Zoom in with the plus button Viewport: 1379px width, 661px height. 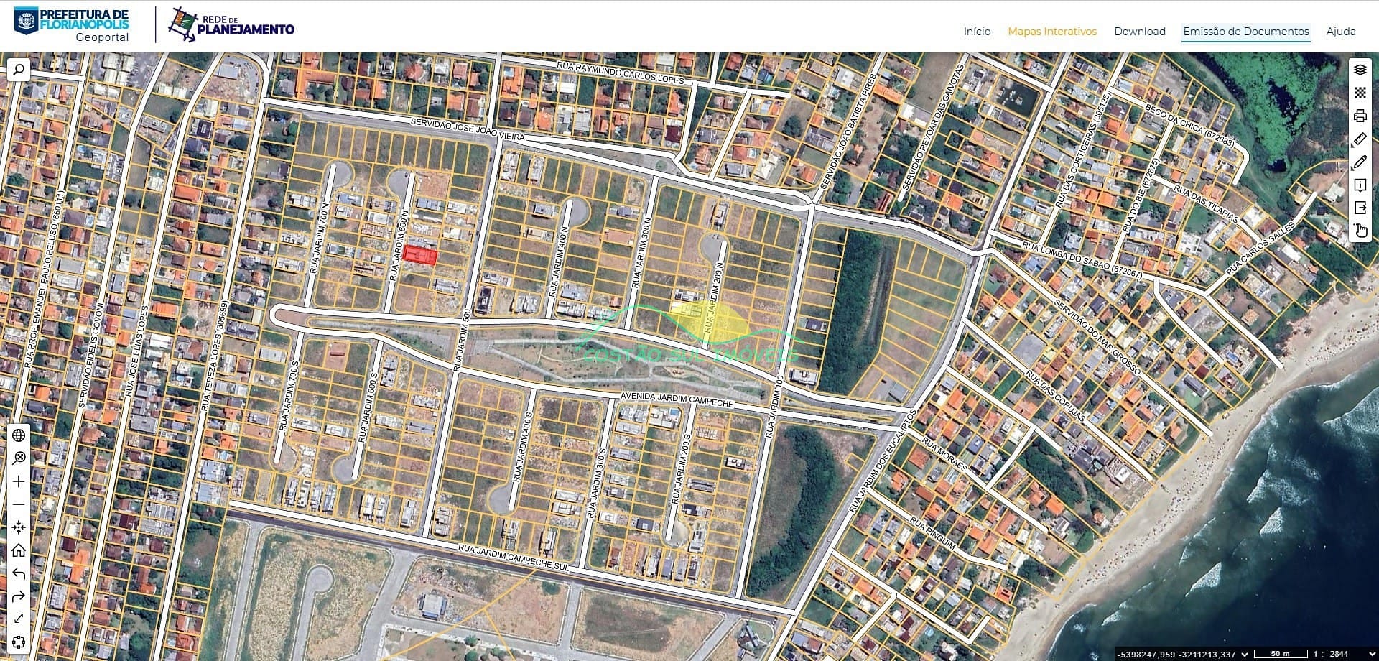coord(19,481)
